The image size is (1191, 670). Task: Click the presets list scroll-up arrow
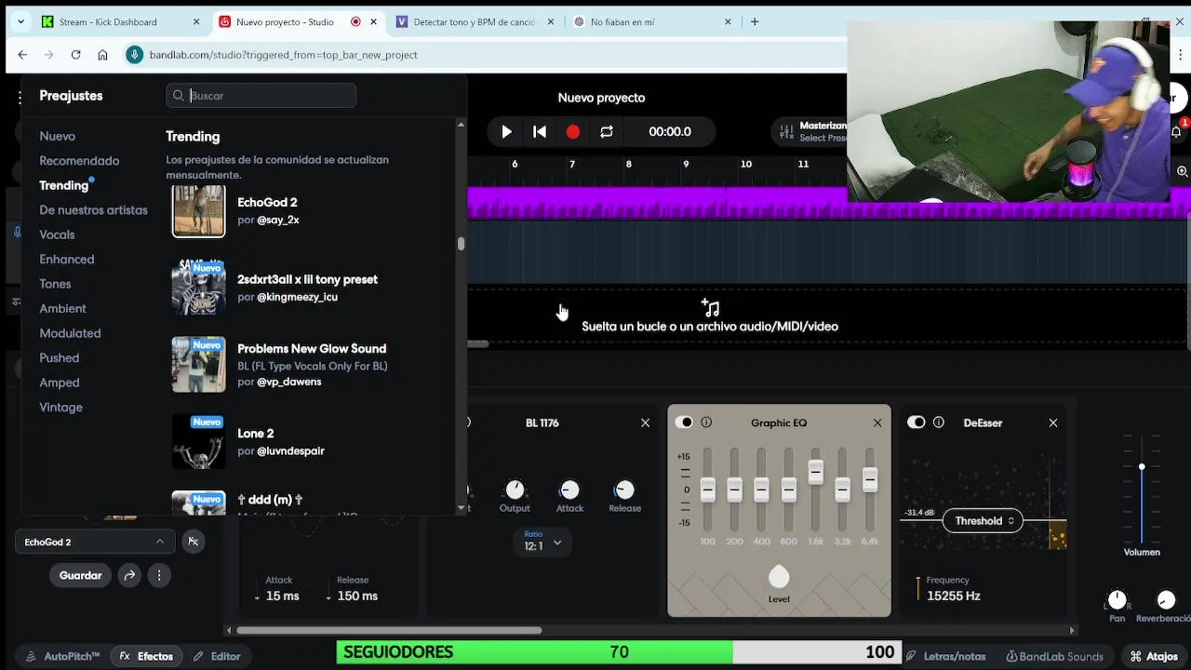(x=461, y=124)
